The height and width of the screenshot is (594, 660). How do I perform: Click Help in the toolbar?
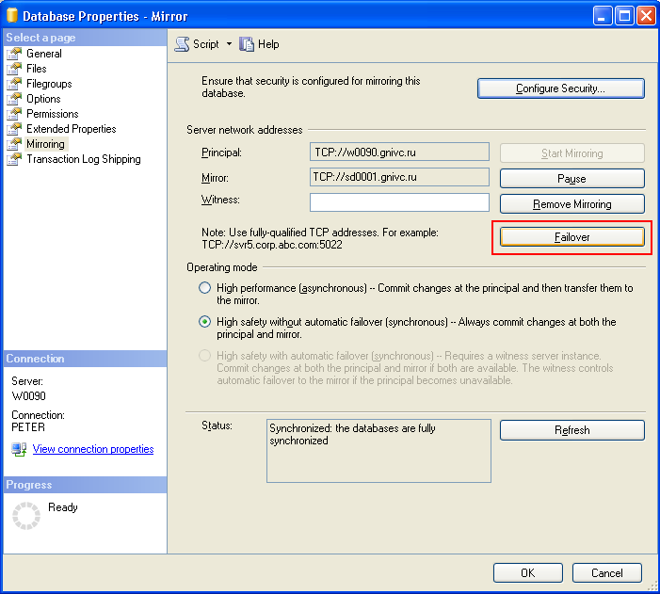tap(268, 44)
